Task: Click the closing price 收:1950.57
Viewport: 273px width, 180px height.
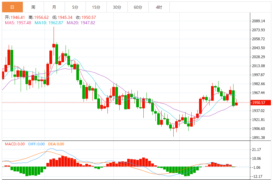Action: pyautogui.click(x=86, y=17)
